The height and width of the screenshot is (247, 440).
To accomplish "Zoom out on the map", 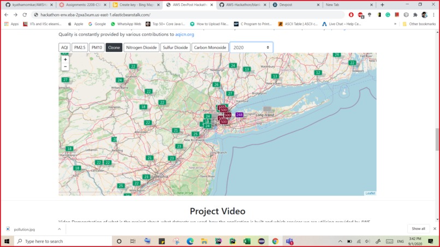I will point(65,67).
